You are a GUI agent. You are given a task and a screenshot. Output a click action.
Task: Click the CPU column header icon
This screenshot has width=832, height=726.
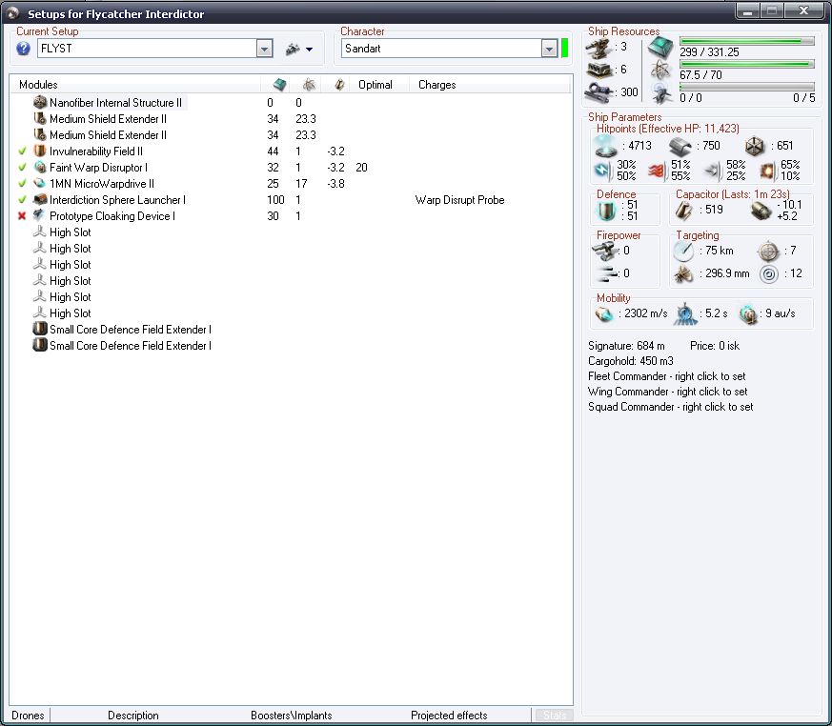point(279,85)
